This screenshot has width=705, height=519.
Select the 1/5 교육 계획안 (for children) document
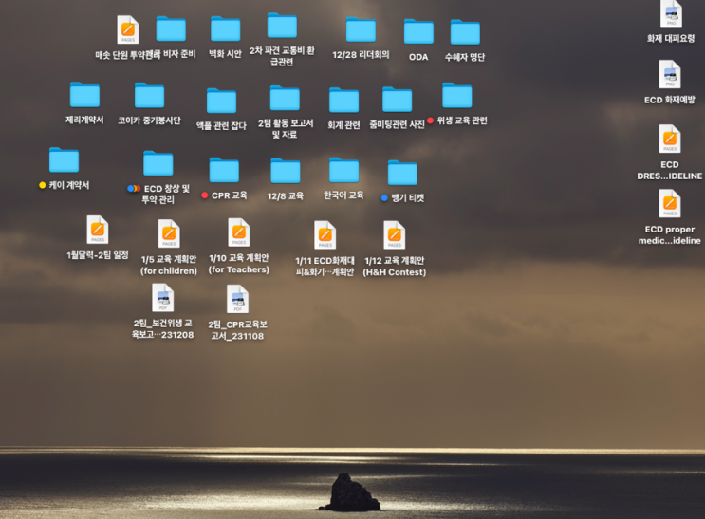click(169, 233)
